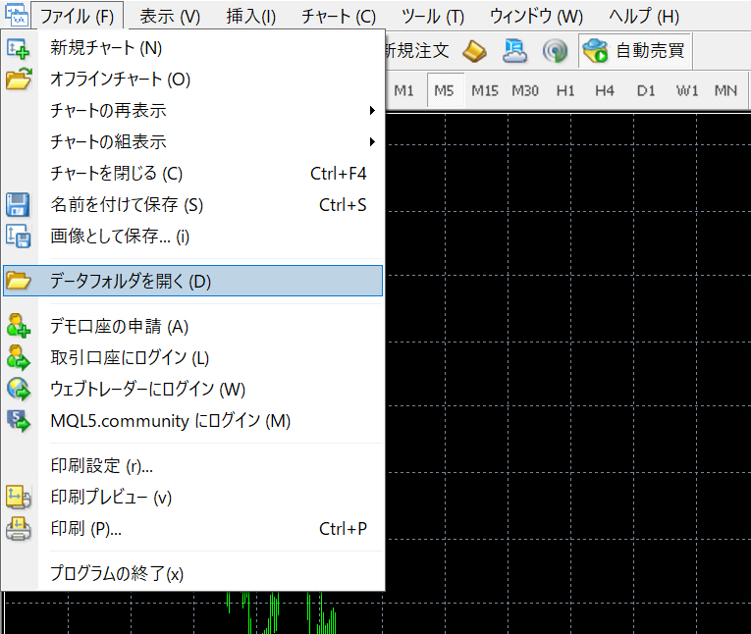Switch to W1 timeframe
Viewport: 751px width, 634px height.
point(687,90)
